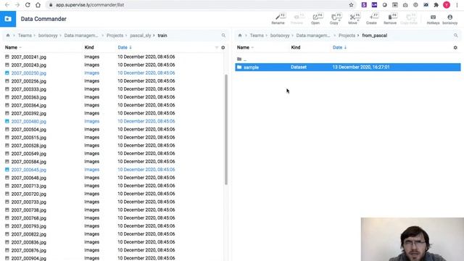Sort right panel by Name column
This screenshot has height=261, width=464.
[245, 47]
